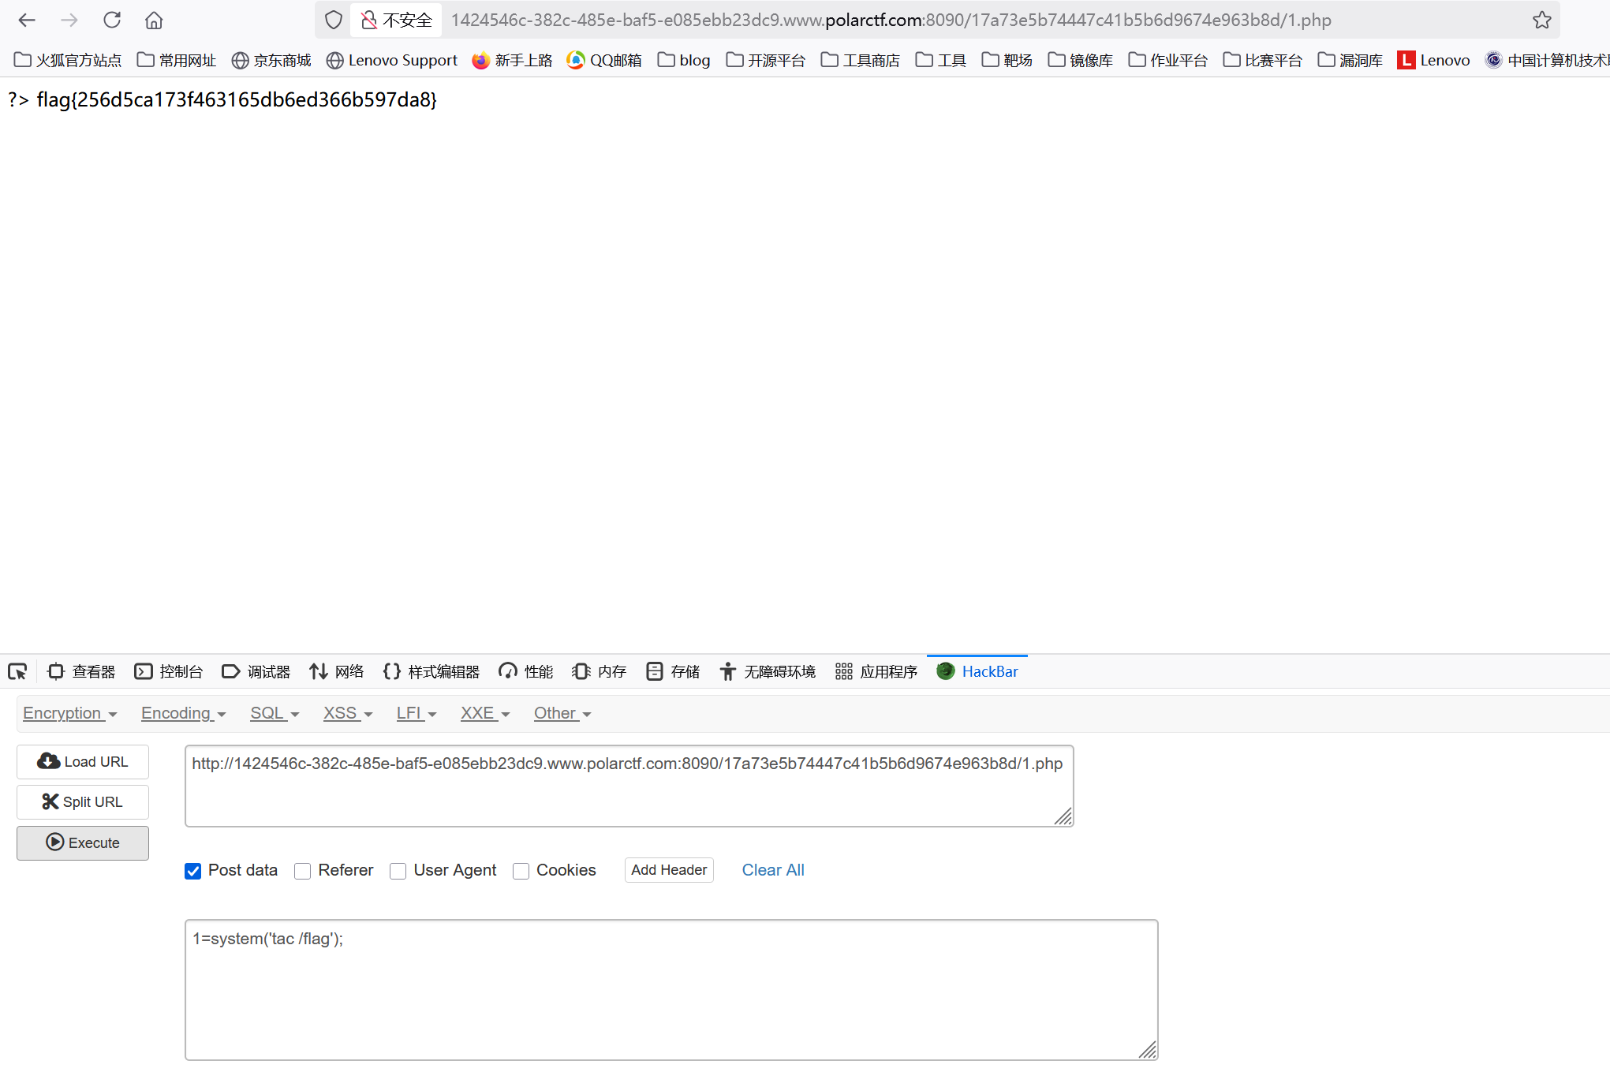Open the 镜像库 bookmark folder
The image size is (1610, 1072).
(x=1081, y=60)
